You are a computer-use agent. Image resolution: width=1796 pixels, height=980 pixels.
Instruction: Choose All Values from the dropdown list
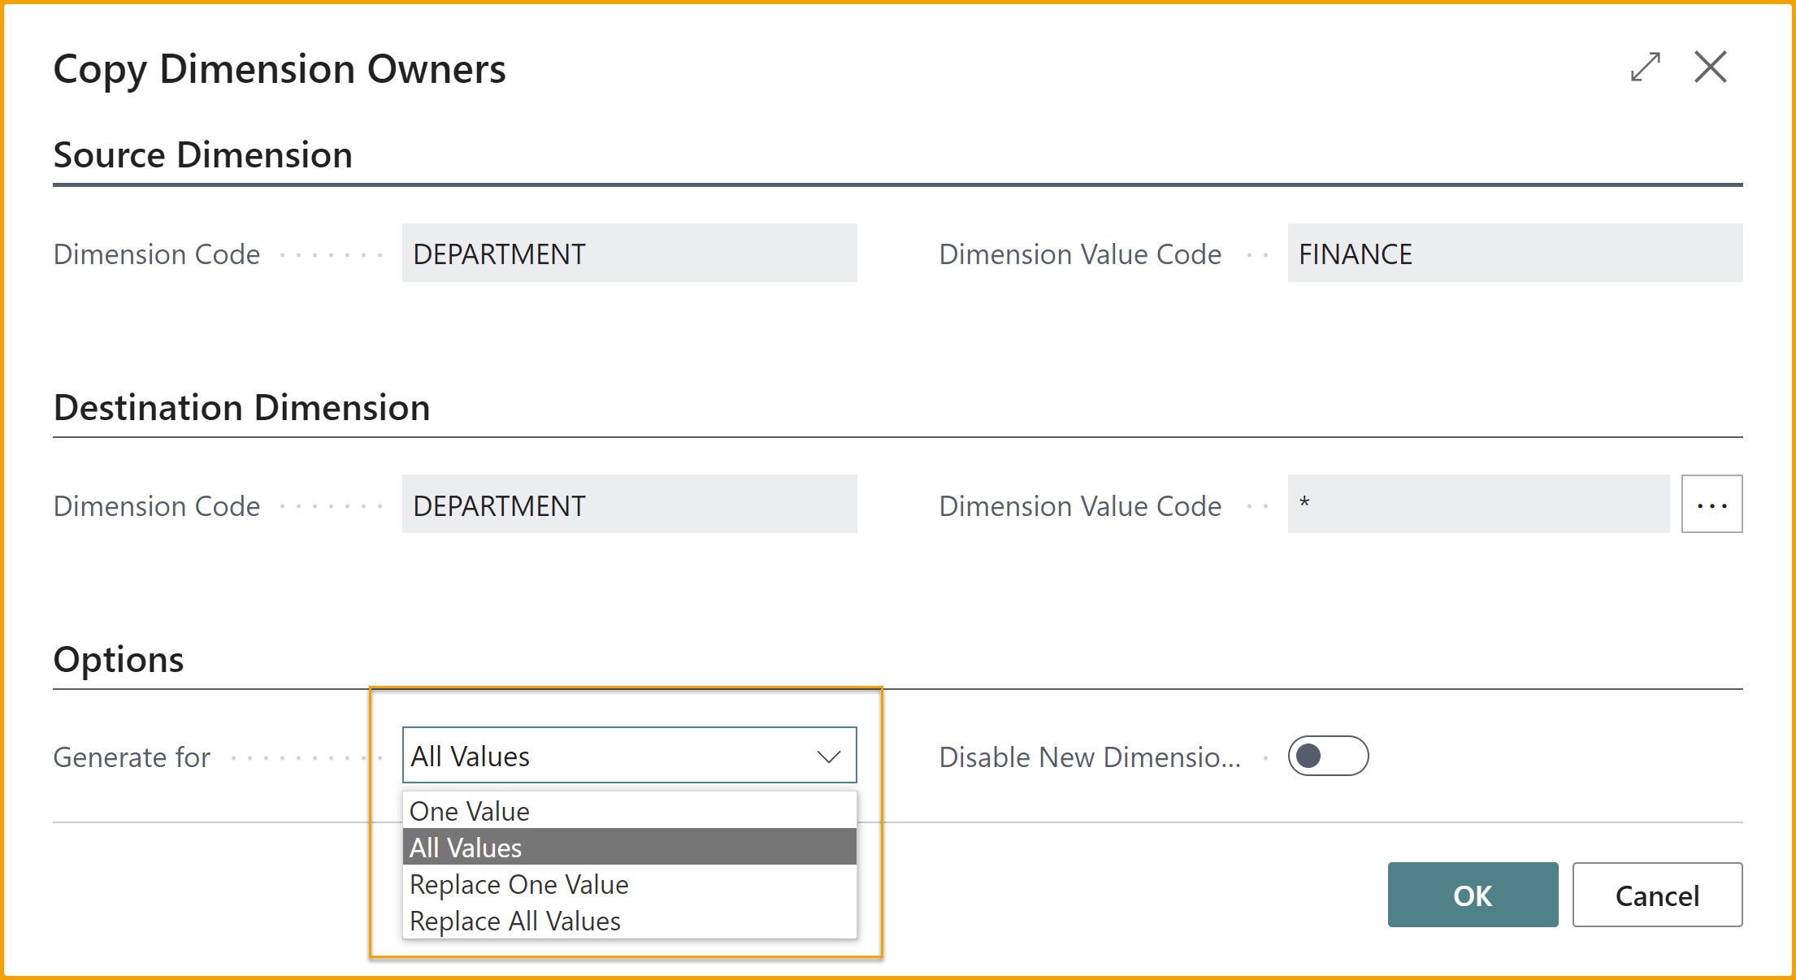click(x=466, y=848)
